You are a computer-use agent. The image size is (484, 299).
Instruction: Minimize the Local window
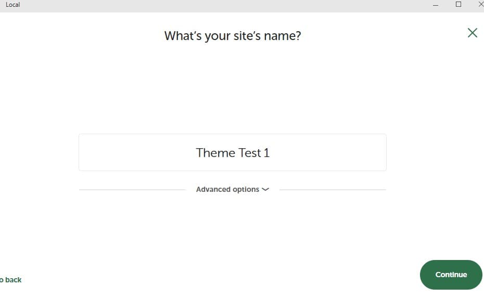[436, 5]
